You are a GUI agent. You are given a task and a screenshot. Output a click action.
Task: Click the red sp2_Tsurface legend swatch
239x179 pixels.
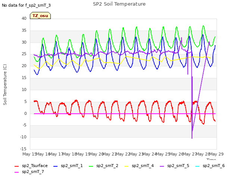tap(16, 166)
